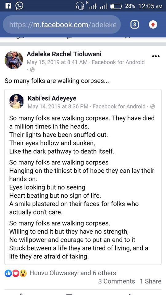Tap Adeleke Rachel's profile picture

tap(14, 60)
